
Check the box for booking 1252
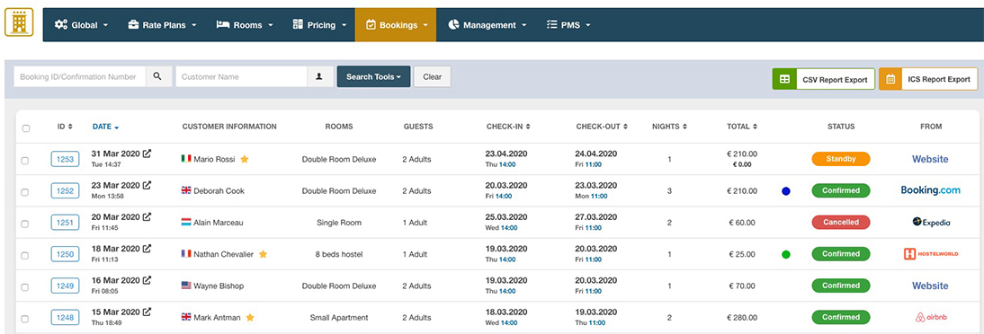click(x=25, y=192)
